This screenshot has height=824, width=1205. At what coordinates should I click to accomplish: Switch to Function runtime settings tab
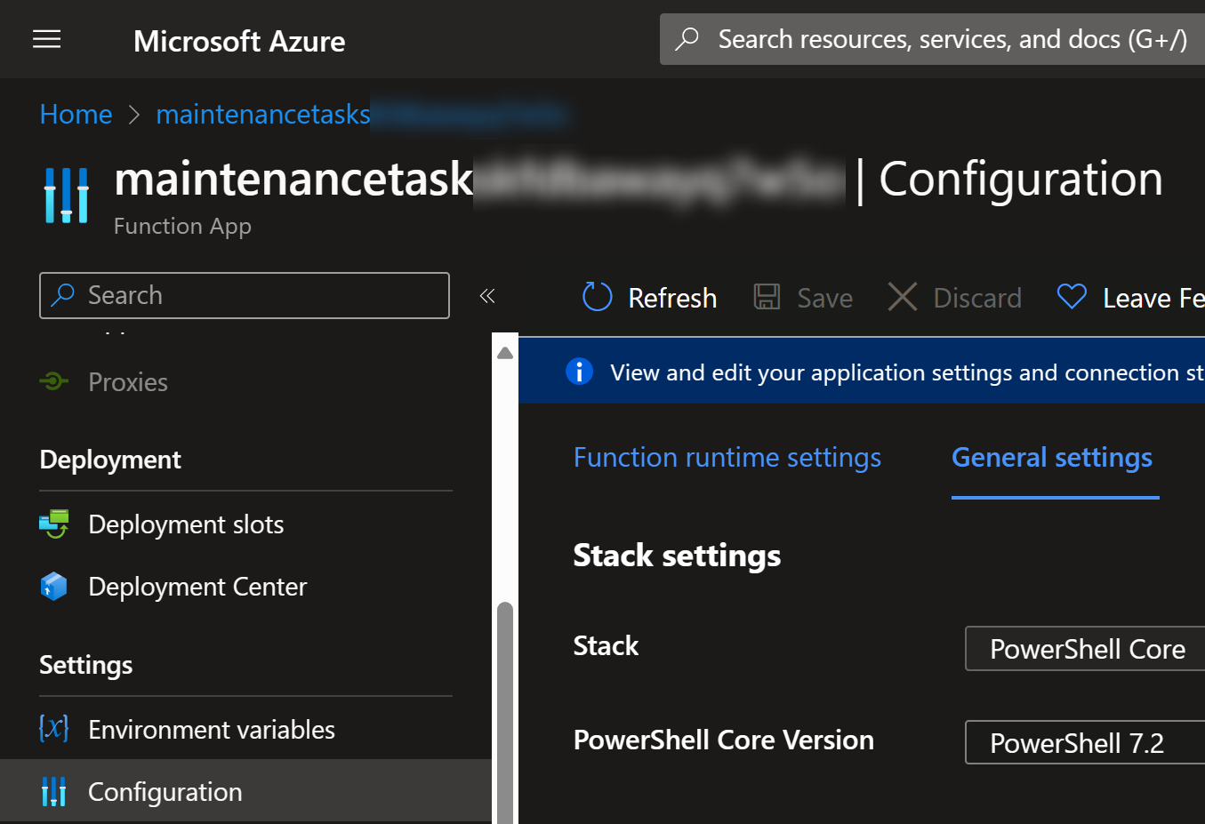727,458
